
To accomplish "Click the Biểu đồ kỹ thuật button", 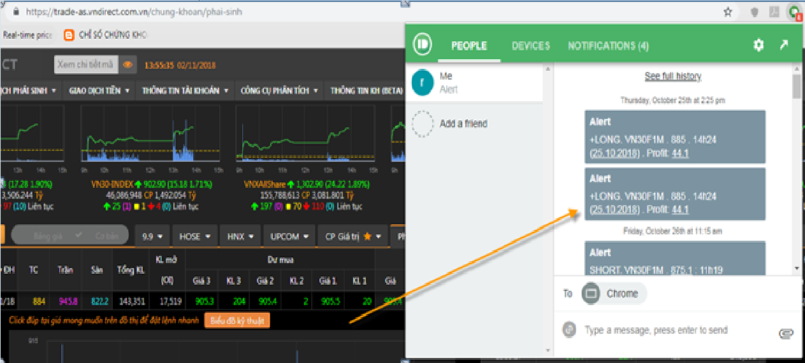I will (237, 320).
